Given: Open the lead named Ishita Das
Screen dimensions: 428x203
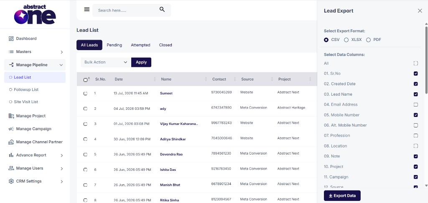Looking at the screenshot, I should tap(168, 170).
